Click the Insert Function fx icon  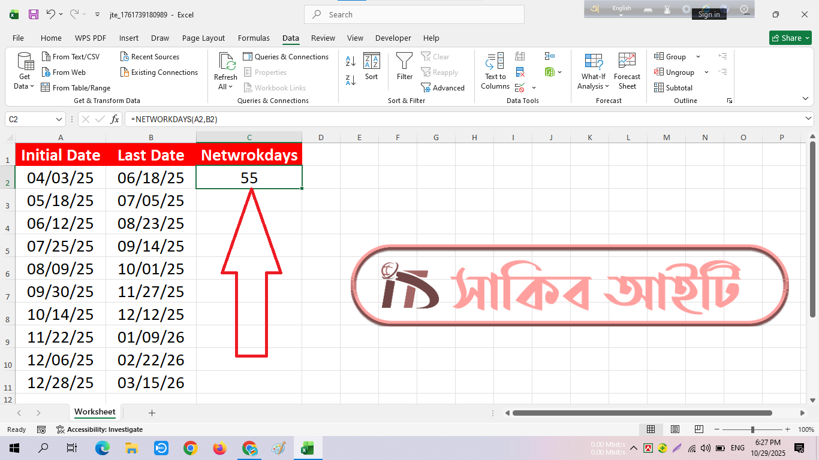(x=115, y=119)
